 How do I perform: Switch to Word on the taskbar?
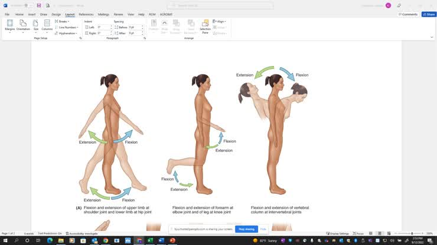coord(161,240)
